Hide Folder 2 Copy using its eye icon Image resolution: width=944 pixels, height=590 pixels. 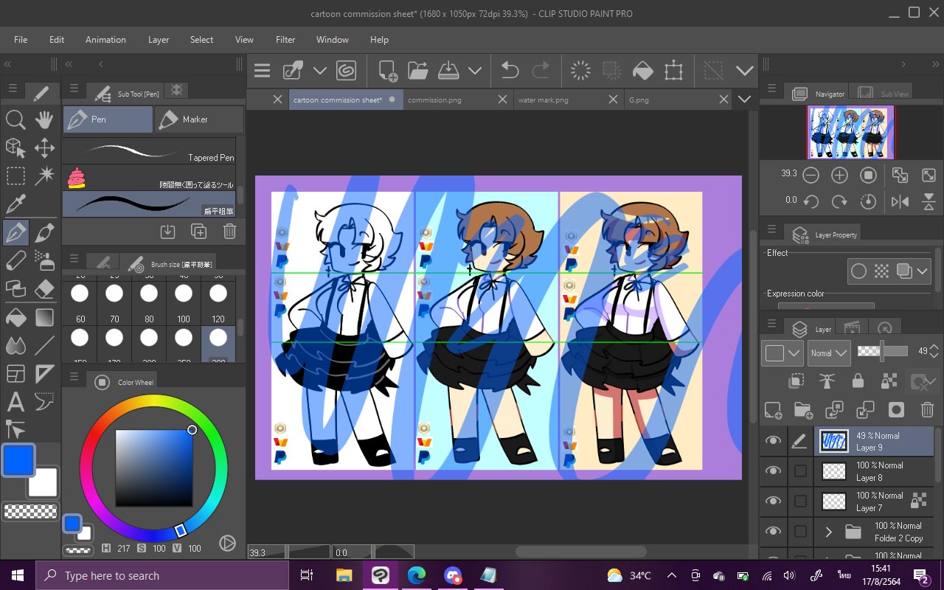coord(773,531)
